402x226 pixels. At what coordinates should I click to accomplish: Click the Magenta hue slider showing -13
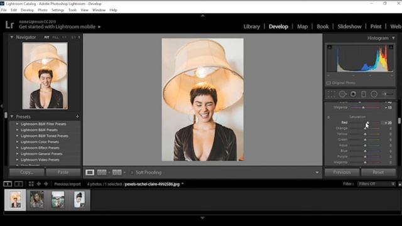pyautogui.click(x=365, y=107)
